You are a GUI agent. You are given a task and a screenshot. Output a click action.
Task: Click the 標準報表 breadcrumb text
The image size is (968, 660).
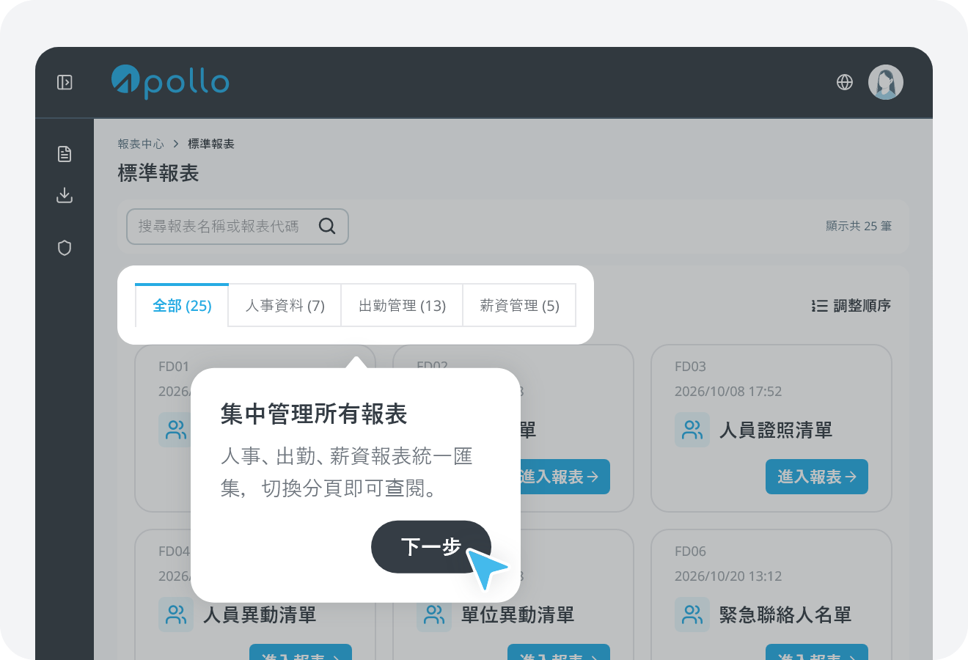coord(211,144)
